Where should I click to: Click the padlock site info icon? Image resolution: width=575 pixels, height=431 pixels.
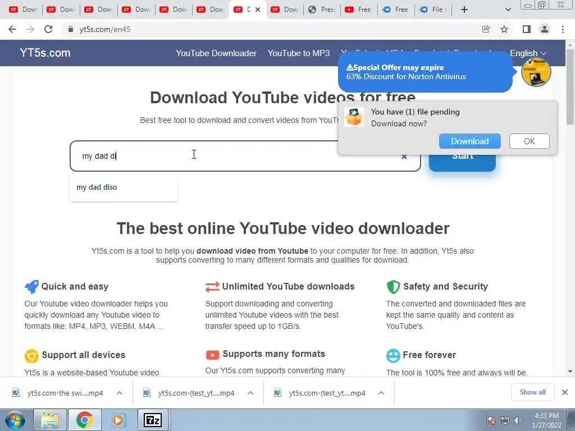(71, 29)
